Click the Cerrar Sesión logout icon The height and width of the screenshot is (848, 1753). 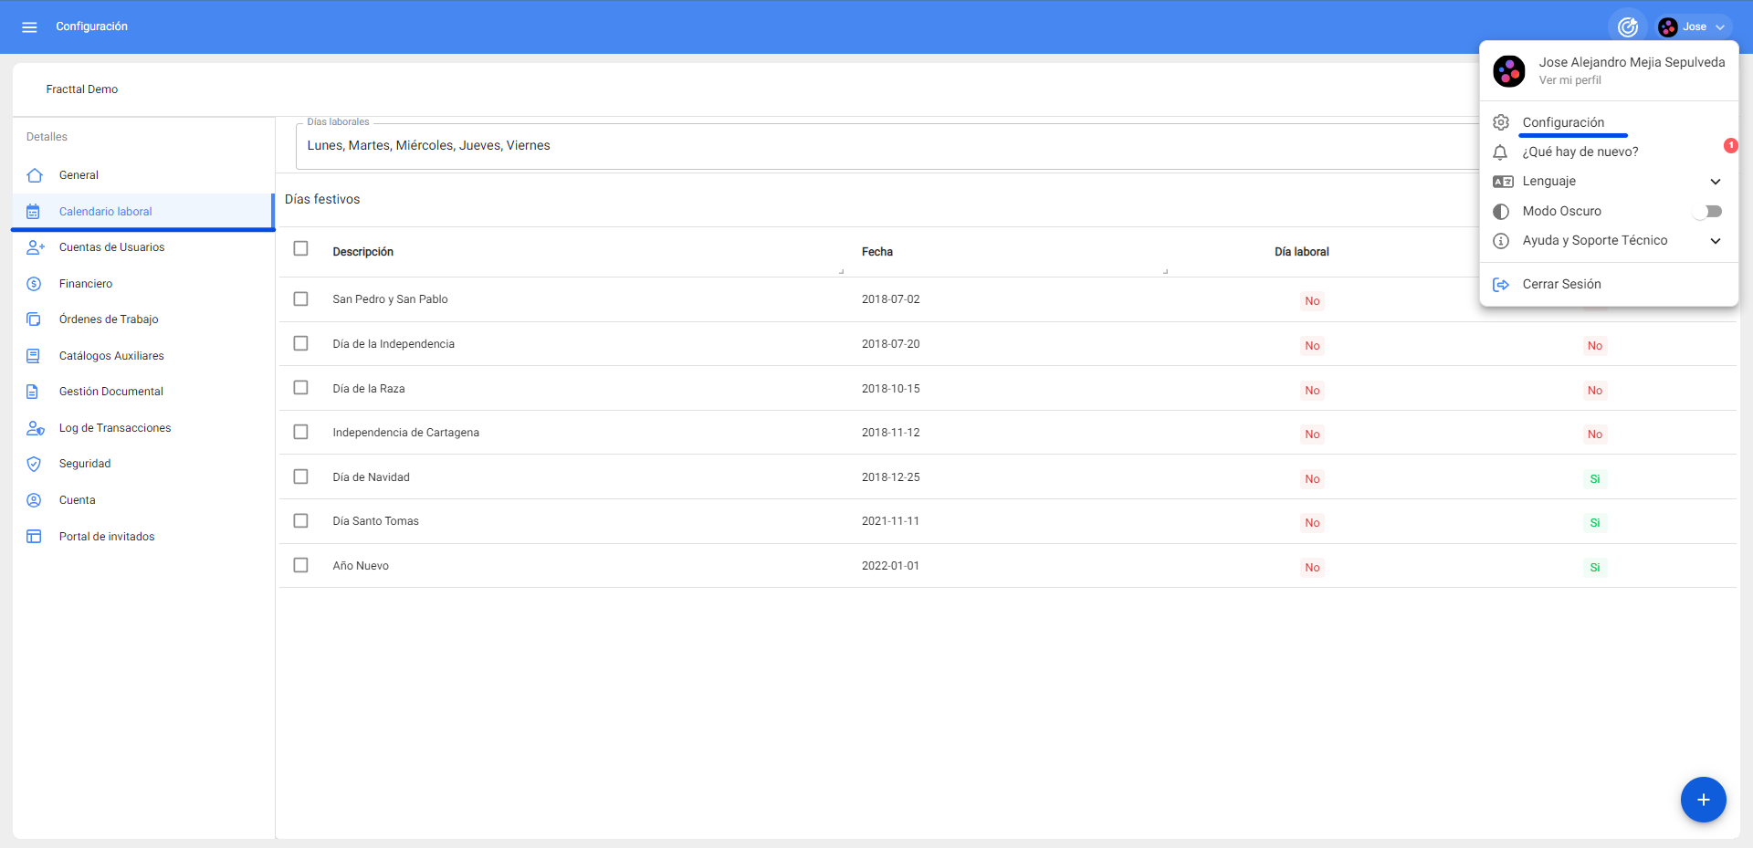point(1500,285)
